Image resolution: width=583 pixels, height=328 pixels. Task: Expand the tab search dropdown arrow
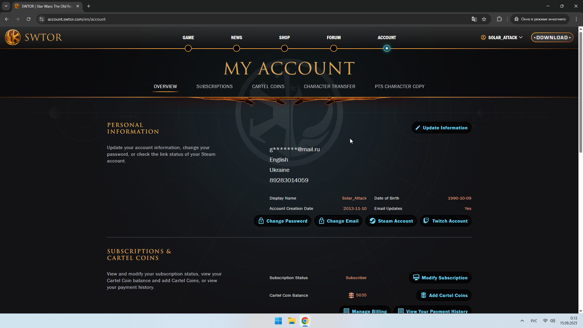(6, 6)
